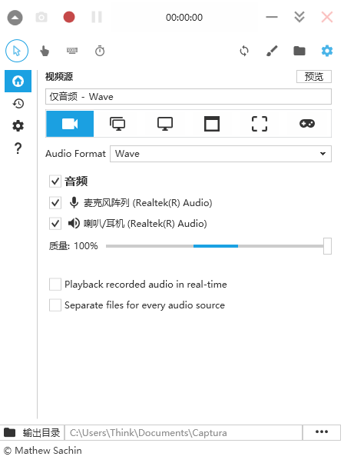Uncheck the 音频 checkbox
Viewport: 344px width, 463px height.
click(x=55, y=181)
